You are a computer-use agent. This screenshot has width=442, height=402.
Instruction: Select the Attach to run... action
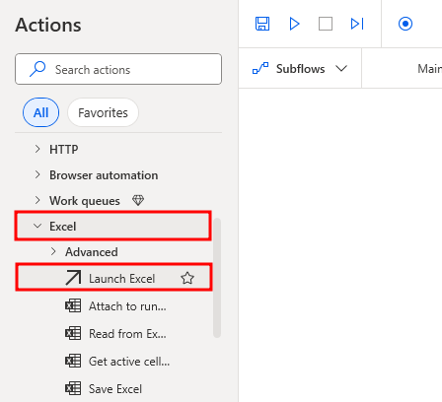pyautogui.click(x=113, y=306)
